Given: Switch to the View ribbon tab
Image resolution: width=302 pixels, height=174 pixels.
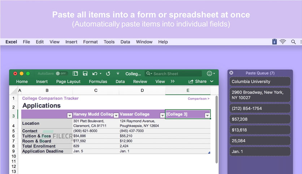Looking at the screenshot, I should 160,82.
